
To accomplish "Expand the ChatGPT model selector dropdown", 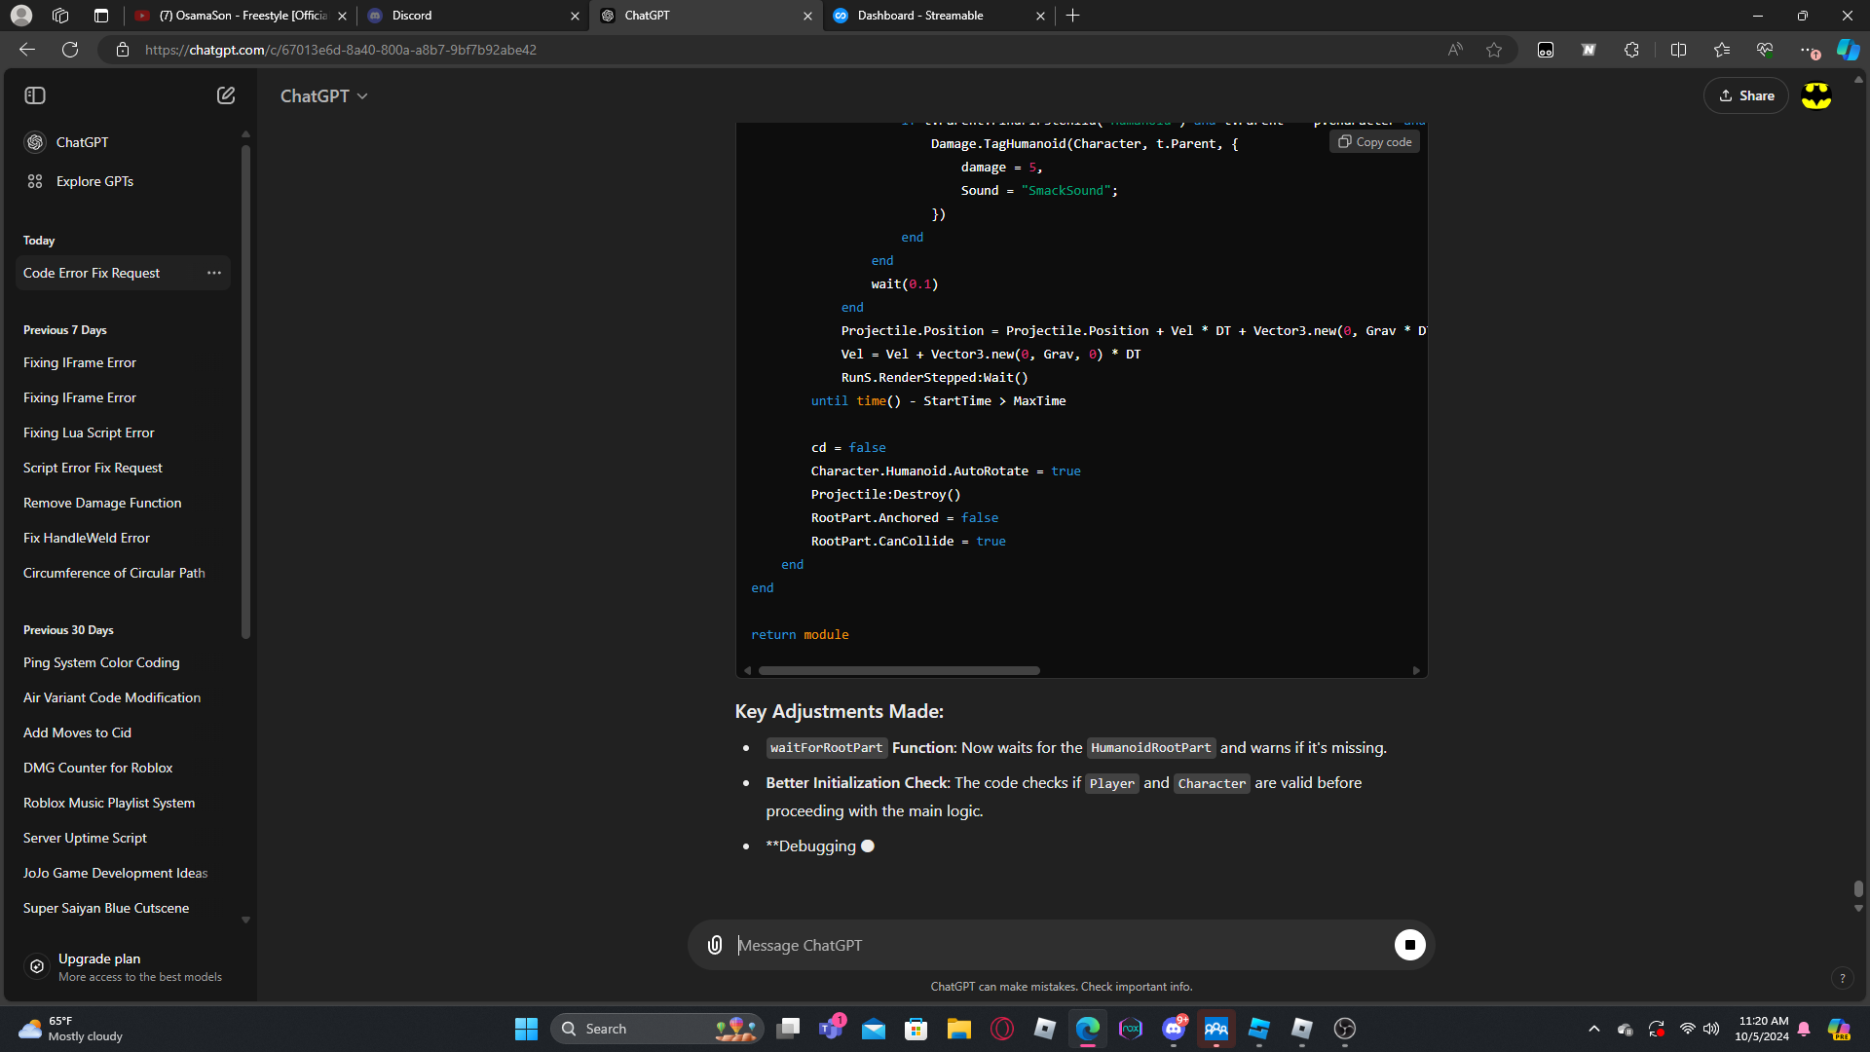I will pos(324,95).
